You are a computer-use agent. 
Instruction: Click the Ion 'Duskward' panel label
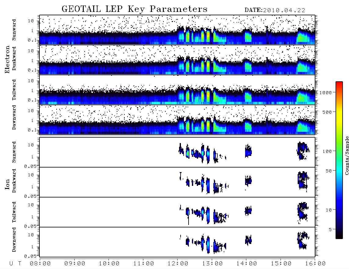click(14, 181)
